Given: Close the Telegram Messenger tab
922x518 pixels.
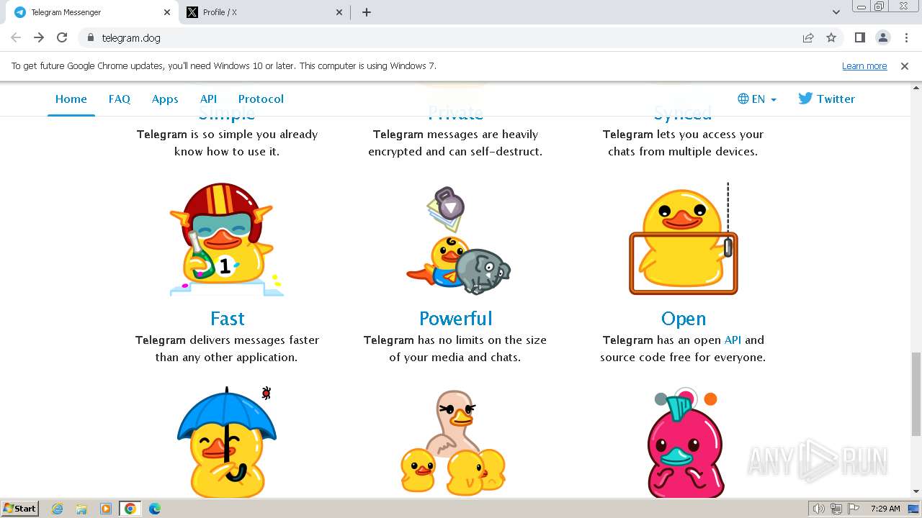Looking at the screenshot, I should pos(167,12).
